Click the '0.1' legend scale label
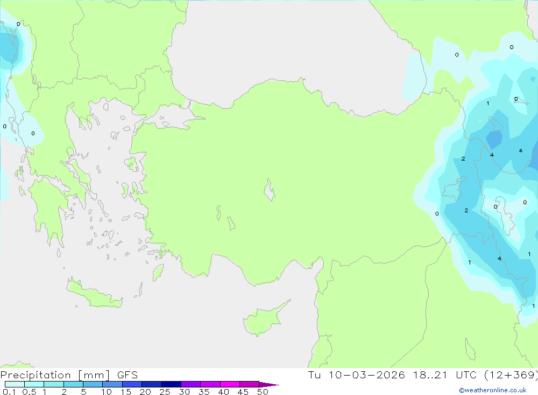This screenshot has height=395, width=538. (9, 392)
